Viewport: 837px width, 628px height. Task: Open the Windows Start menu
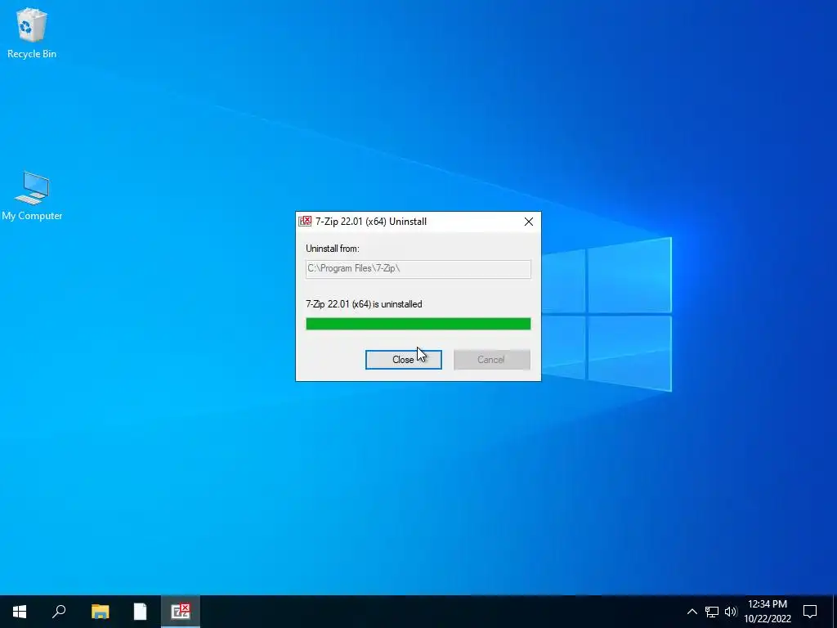point(20,612)
